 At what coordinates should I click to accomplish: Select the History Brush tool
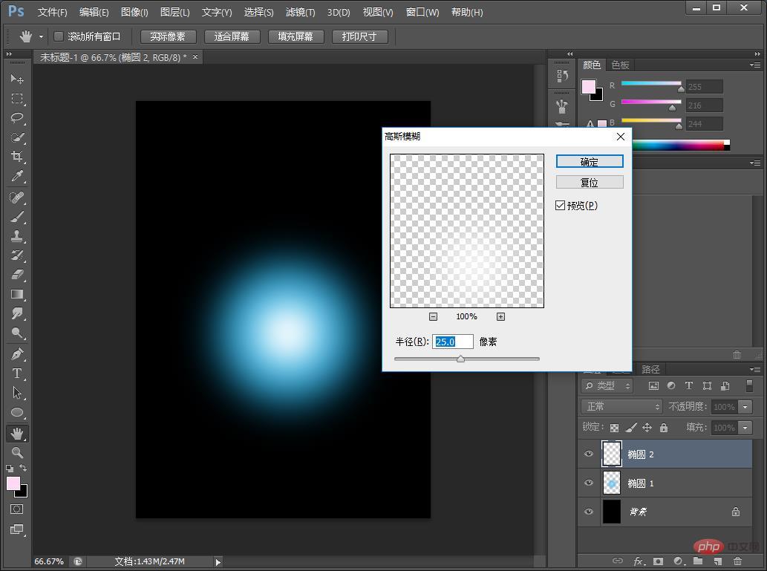tap(17, 255)
